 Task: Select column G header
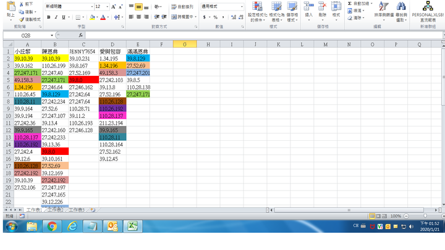185,44
